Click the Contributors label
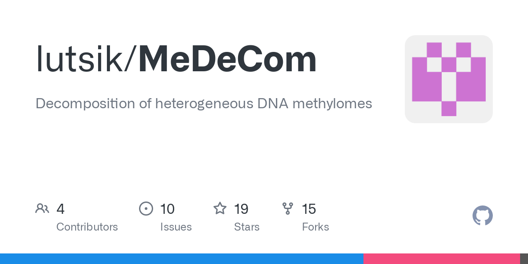 (87, 227)
